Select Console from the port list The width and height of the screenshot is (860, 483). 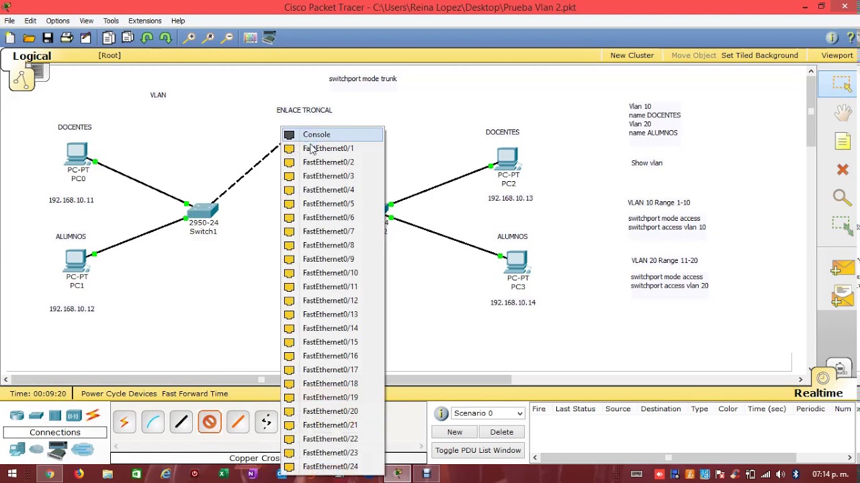coord(333,134)
